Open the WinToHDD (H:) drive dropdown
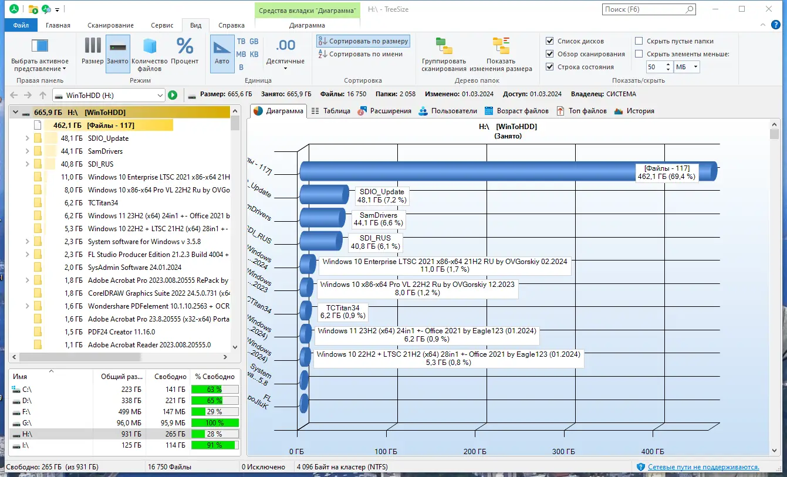The width and height of the screenshot is (787, 477). [160, 95]
